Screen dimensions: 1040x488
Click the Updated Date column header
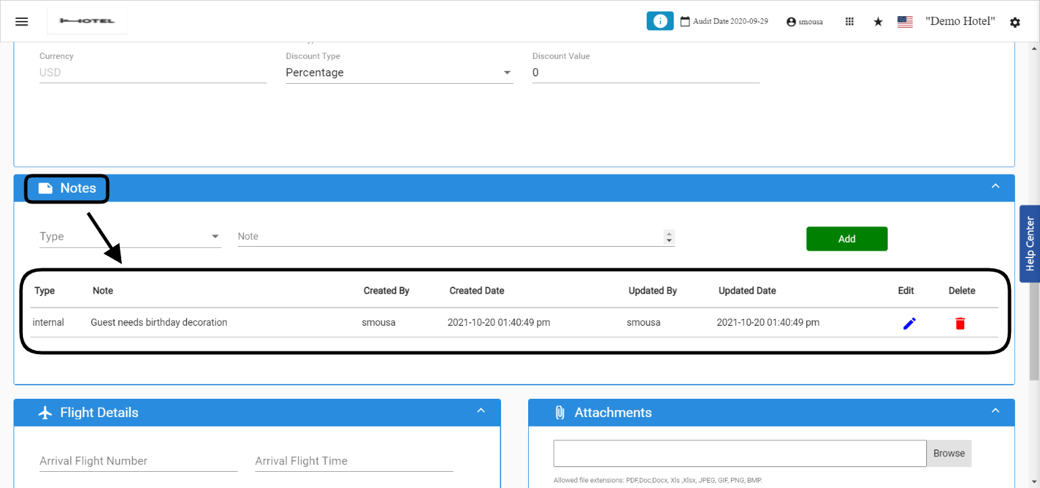(747, 291)
